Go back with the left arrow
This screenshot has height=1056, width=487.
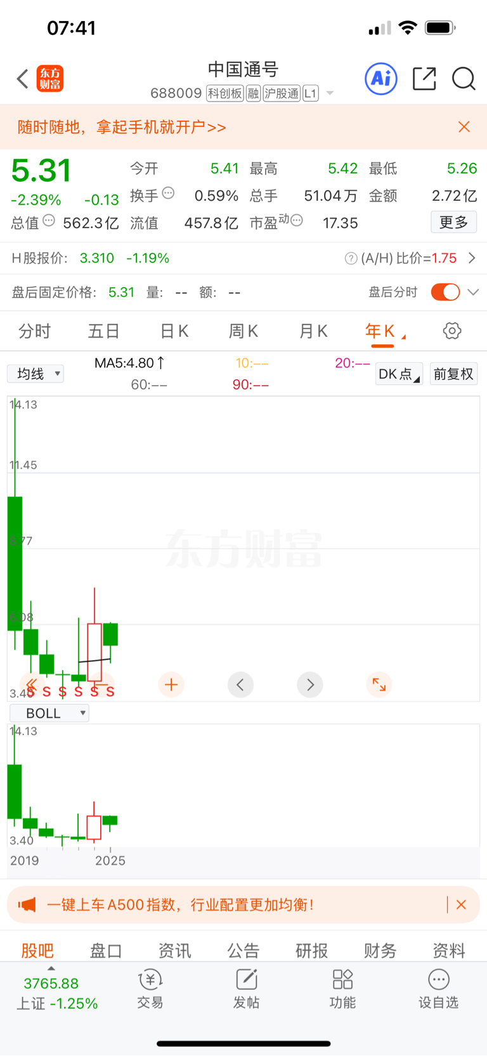[x=23, y=79]
